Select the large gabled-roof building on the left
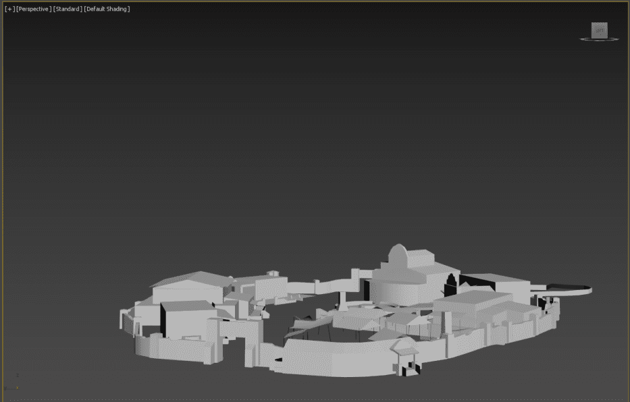Viewport: 630px width, 402px height. click(188, 286)
